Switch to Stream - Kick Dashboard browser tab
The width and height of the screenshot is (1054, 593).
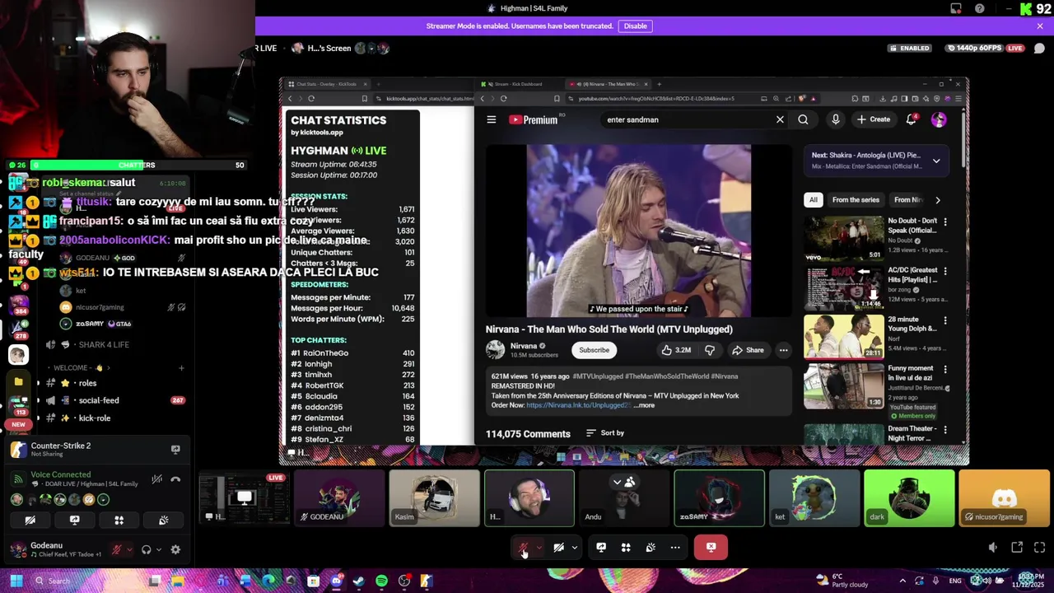click(518, 84)
